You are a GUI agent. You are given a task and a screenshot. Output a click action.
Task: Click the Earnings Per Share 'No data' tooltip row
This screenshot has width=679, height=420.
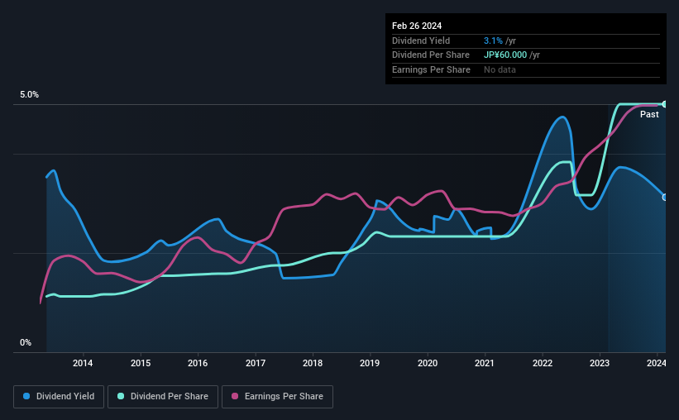[526, 69]
